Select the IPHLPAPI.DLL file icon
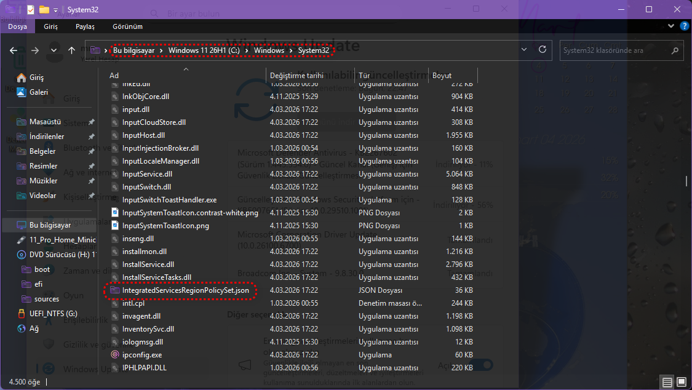 [115, 368]
